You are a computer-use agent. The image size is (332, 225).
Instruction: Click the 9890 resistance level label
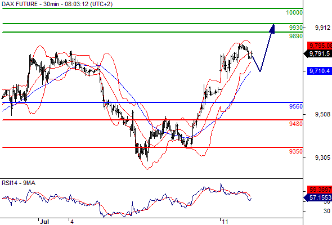(296, 36)
